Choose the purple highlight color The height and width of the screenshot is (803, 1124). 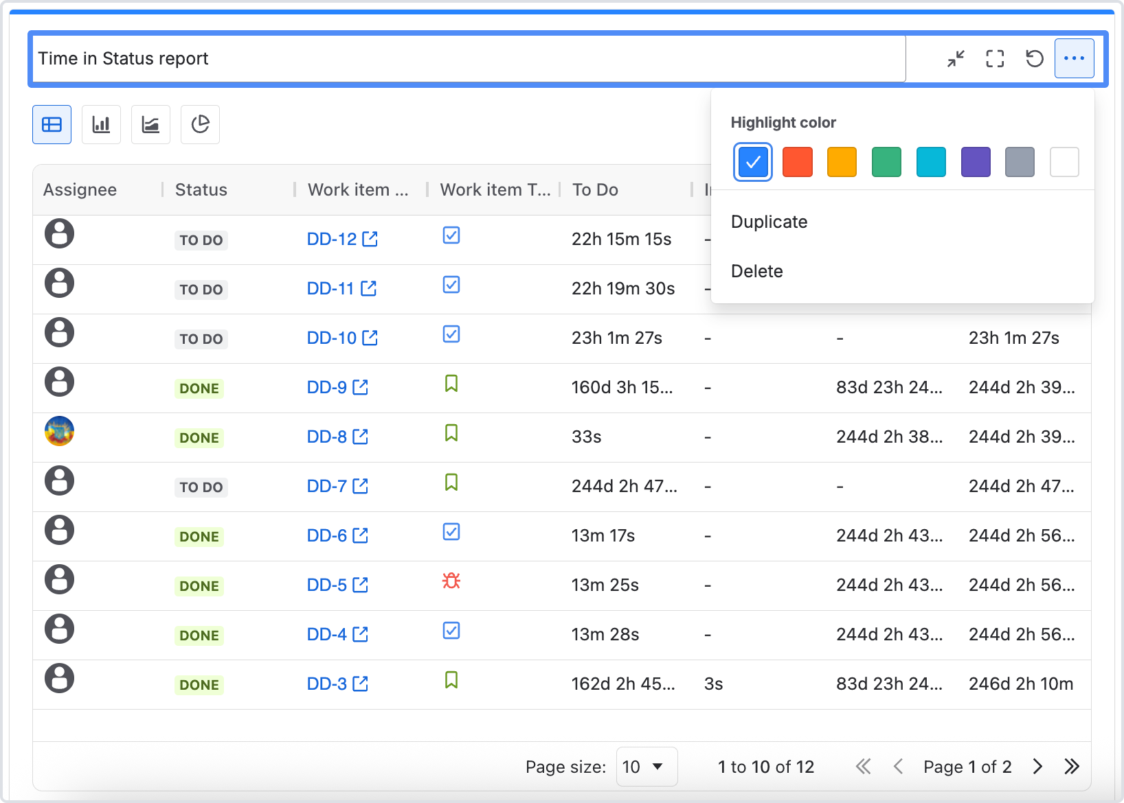(976, 162)
